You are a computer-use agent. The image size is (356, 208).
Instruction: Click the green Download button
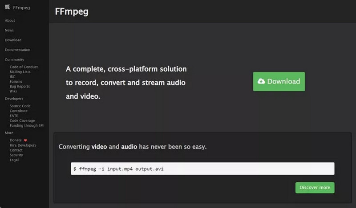[x=279, y=81]
